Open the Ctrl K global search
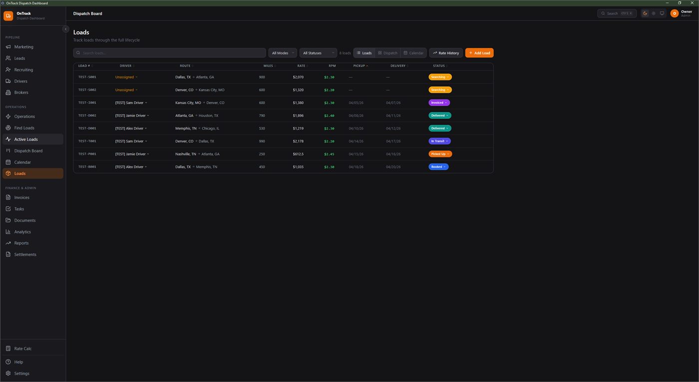The height and width of the screenshot is (382, 699). pyautogui.click(x=617, y=13)
